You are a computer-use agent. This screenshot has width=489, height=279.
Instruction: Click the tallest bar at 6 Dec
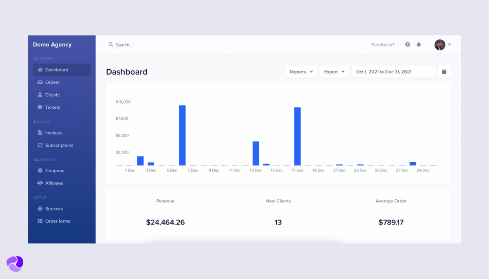coord(183,135)
